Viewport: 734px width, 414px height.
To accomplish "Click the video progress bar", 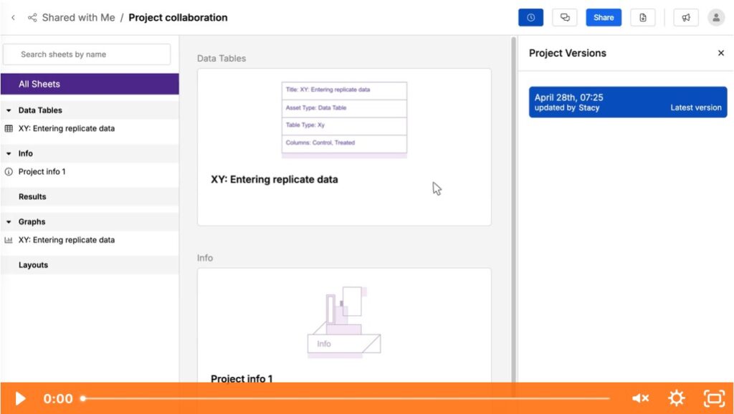I will point(346,398).
